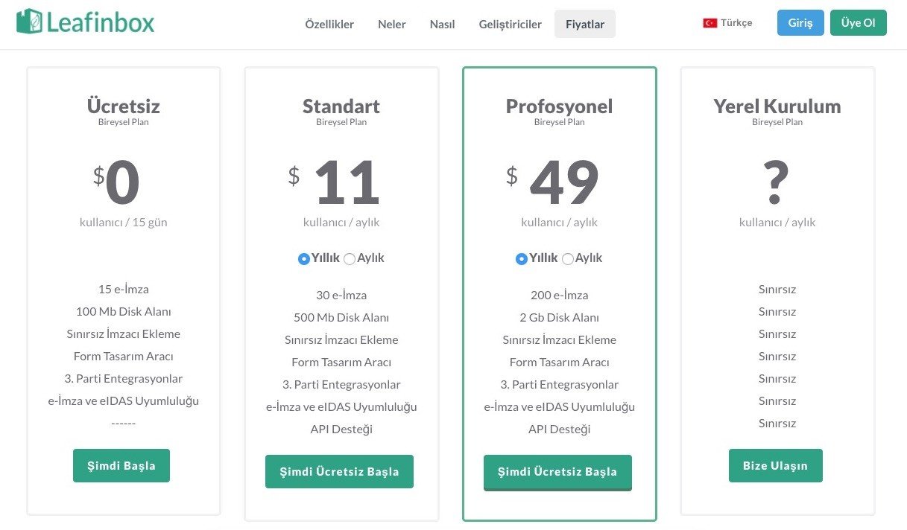Select Aylık billing for Profosyonel plan

point(568,259)
